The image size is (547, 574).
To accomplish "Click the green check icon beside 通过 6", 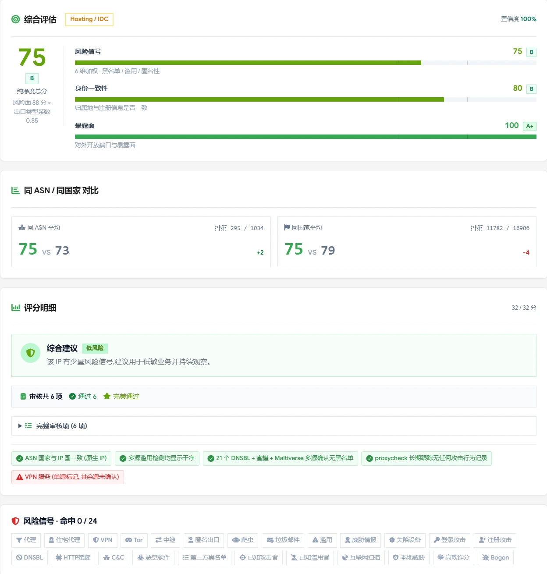I will [72, 397].
